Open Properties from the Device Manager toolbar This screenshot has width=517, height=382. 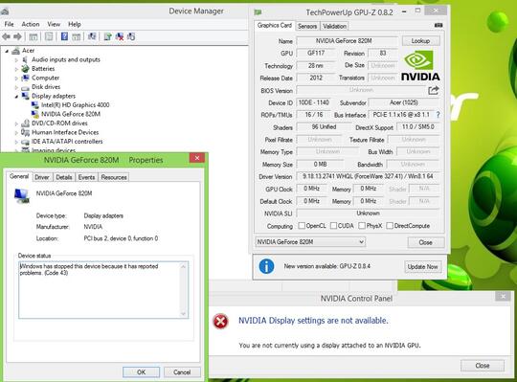click(x=49, y=36)
